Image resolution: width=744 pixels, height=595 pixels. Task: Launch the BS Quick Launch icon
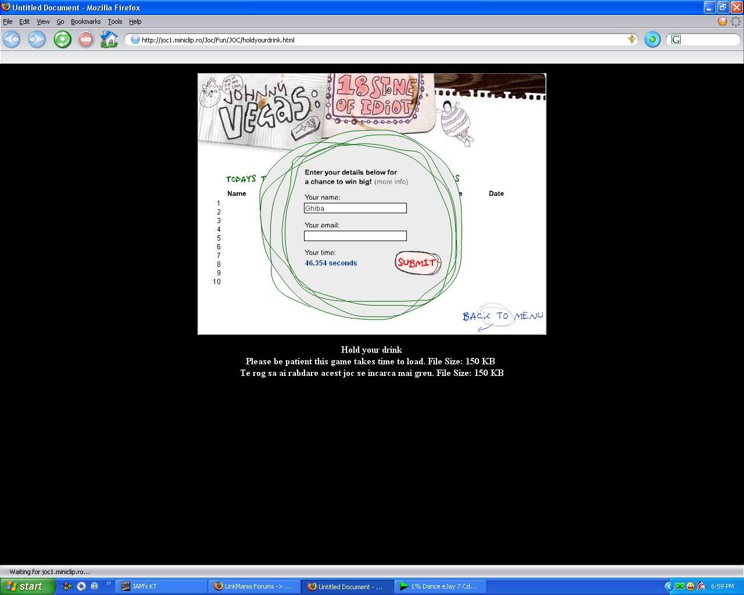(94, 586)
